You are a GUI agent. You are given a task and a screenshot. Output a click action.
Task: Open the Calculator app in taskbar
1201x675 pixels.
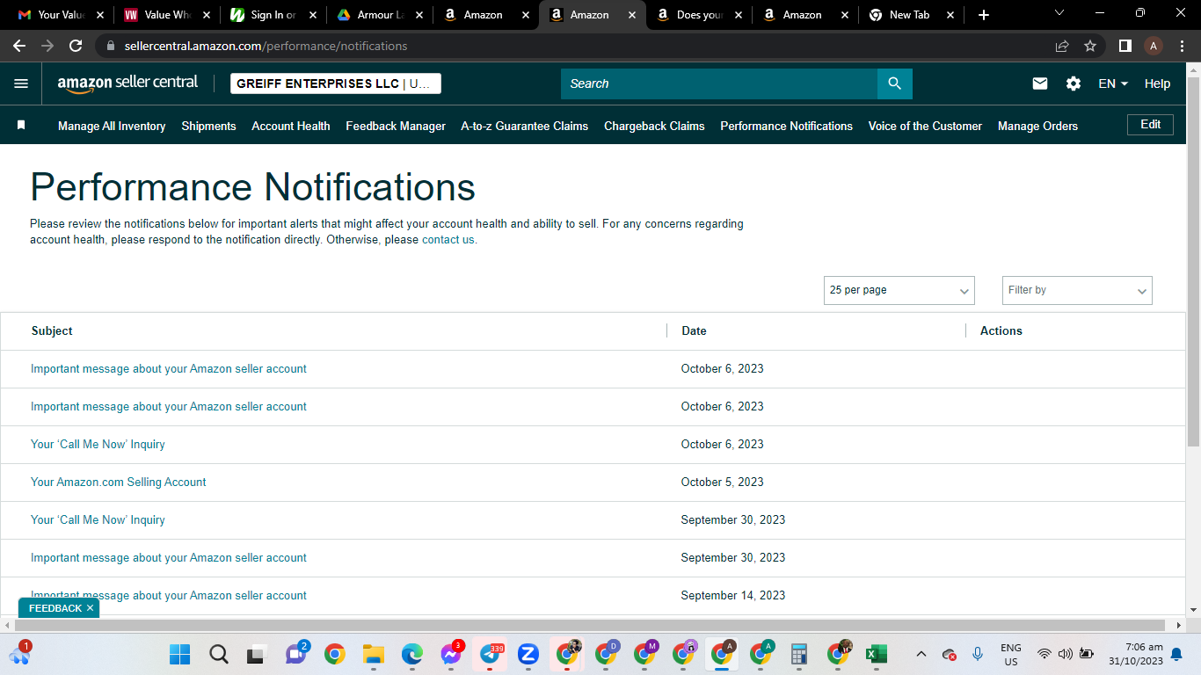click(799, 655)
